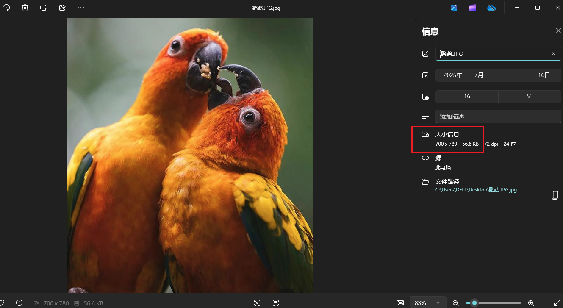Select the 56.6 KB size in info panel

tap(470, 144)
